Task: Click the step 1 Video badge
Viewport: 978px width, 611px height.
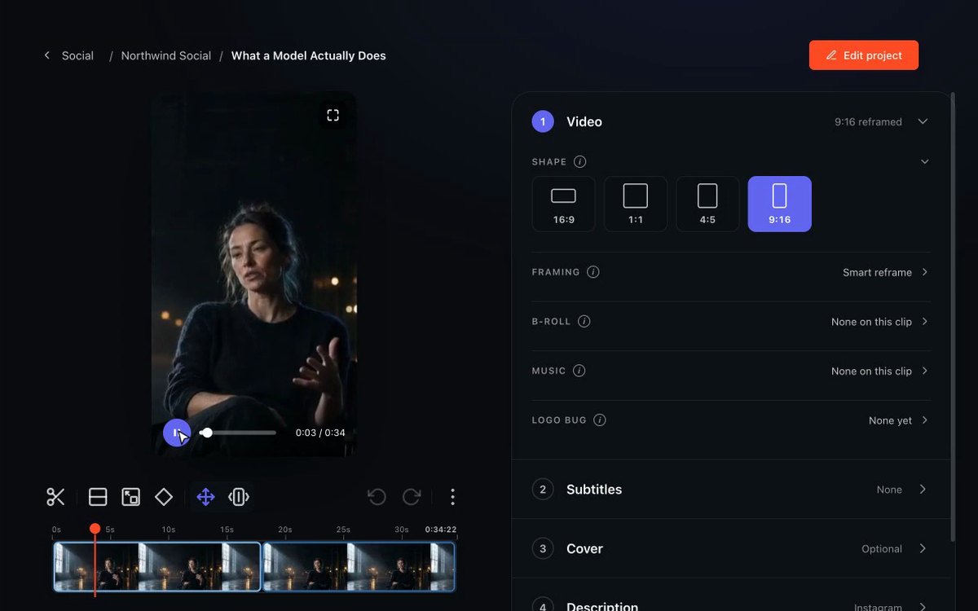Action: [x=543, y=121]
